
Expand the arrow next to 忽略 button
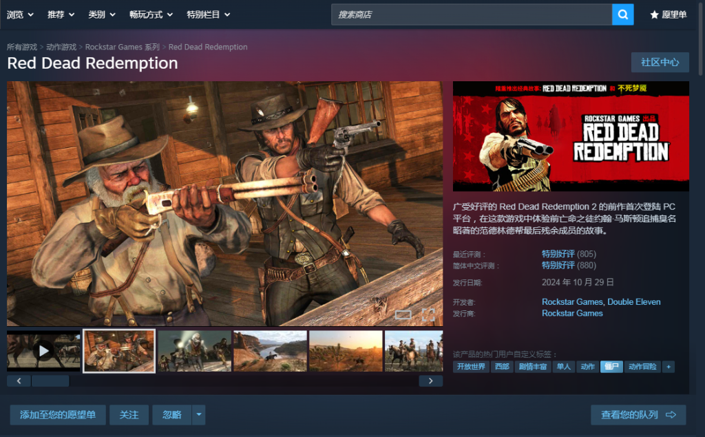(x=198, y=415)
